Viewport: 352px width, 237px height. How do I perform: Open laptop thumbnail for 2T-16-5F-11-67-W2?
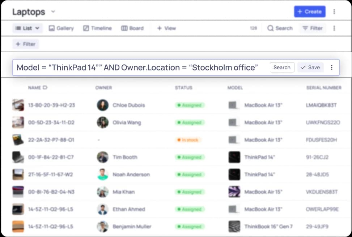[x=18, y=174]
